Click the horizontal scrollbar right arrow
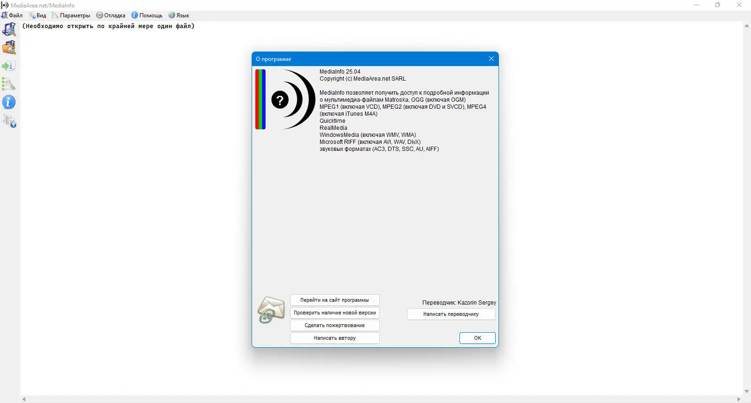The image size is (751, 403). coord(739,399)
